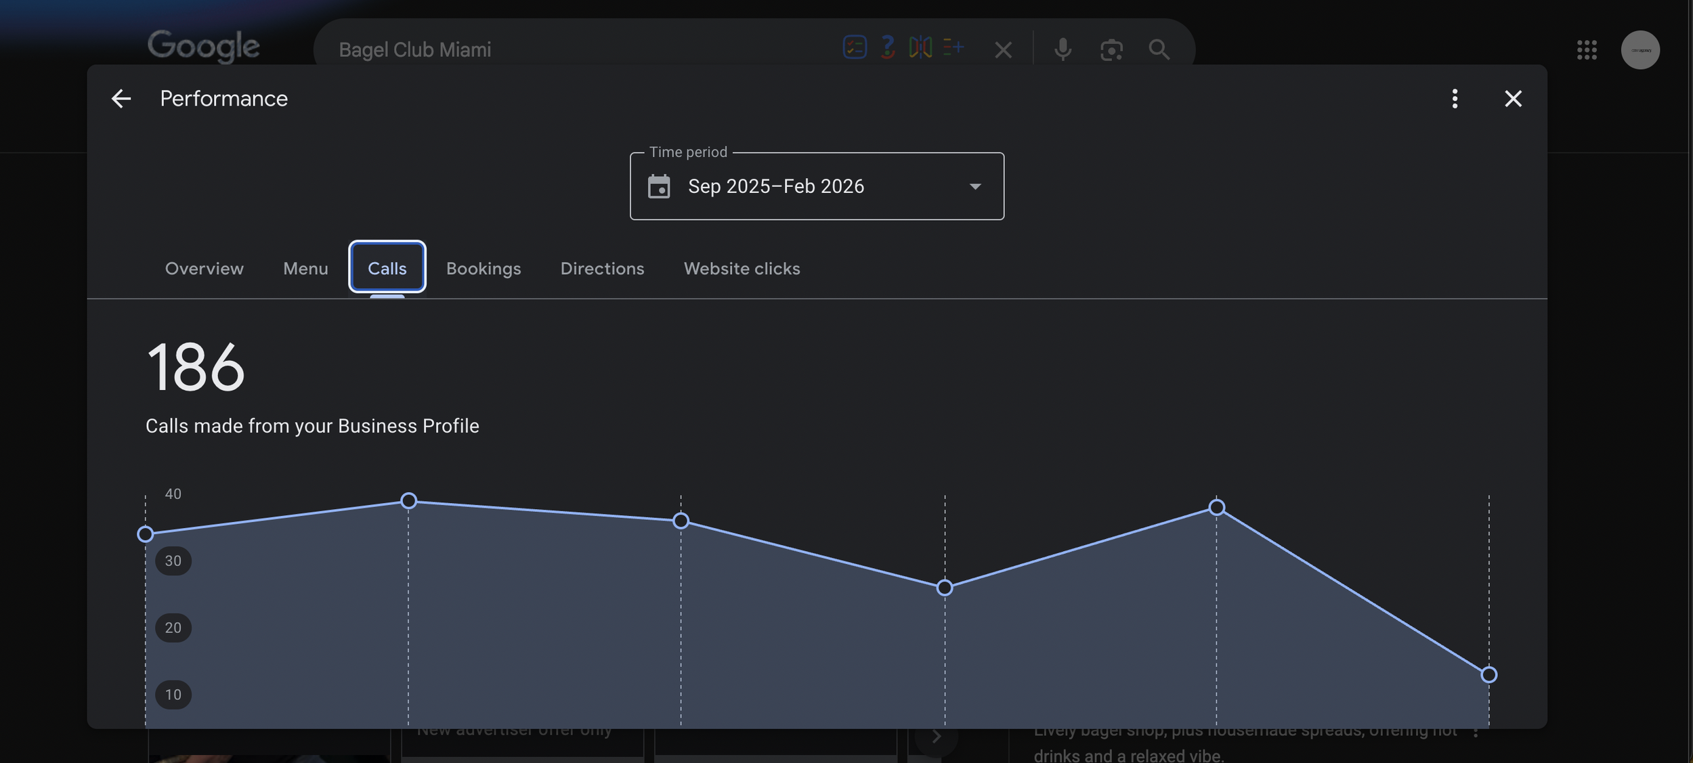Viewport: 1693px width, 763px height.
Task: Click the magnifying glass search icon
Action: (x=1159, y=49)
